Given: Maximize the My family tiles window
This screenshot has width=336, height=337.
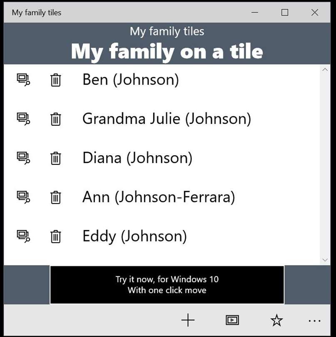Looking at the screenshot, I should (x=285, y=12).
